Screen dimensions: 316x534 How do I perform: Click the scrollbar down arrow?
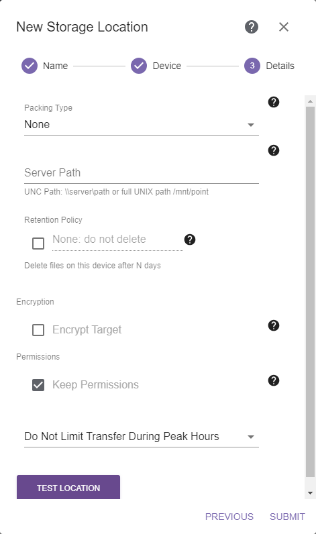(310, 493)
